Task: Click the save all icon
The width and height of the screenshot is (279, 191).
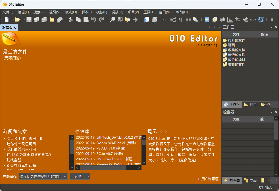Action: 44,20
